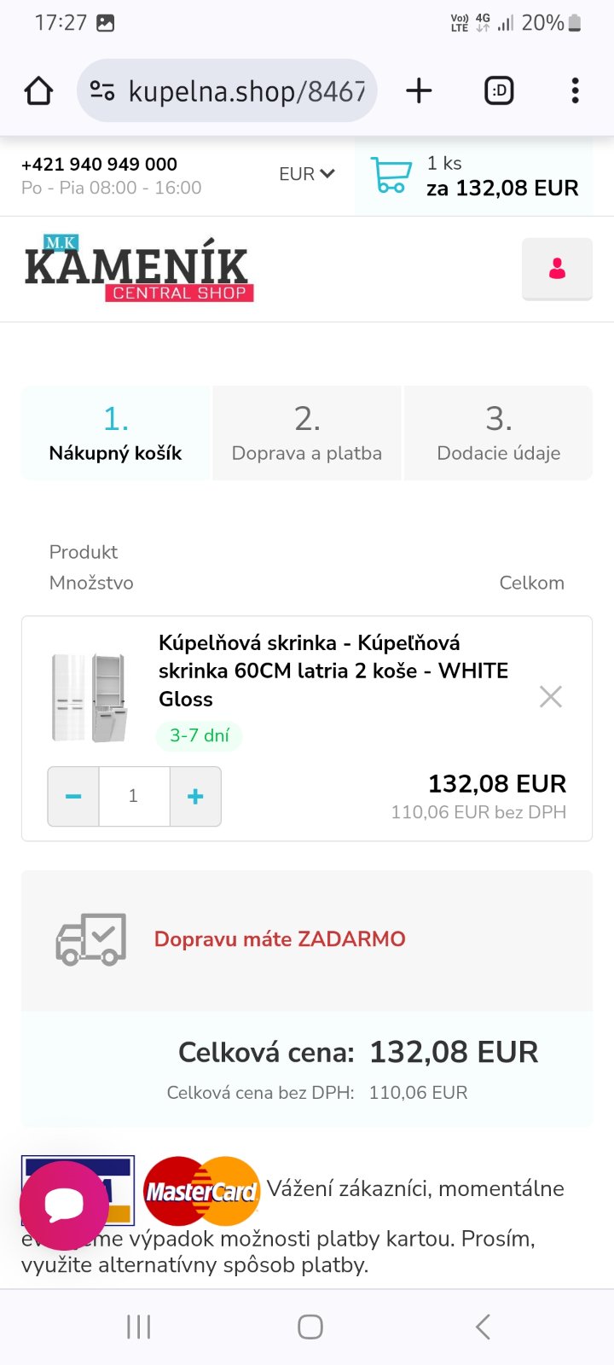Image resolution: width=614 pixels, height=1365 pixels.
Task: Open the shopping cart icon
Action: pyautogui.click(x=391, y=175)
